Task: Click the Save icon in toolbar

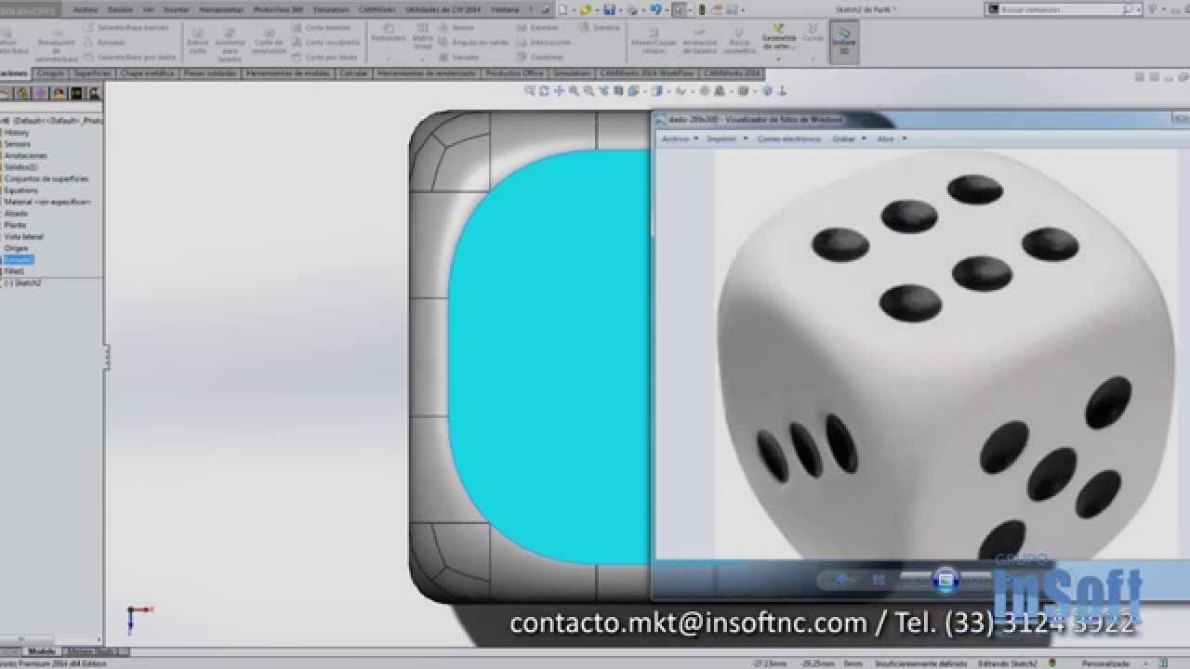Action: (608, 9)
